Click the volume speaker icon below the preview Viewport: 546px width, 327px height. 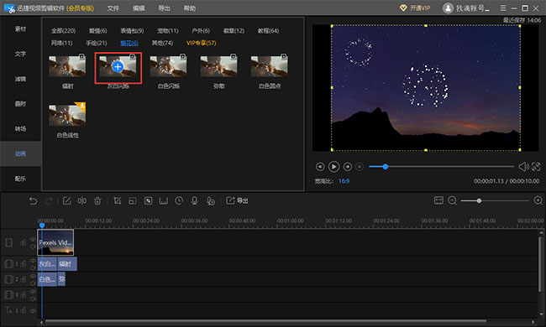click(x=523, y=167)
